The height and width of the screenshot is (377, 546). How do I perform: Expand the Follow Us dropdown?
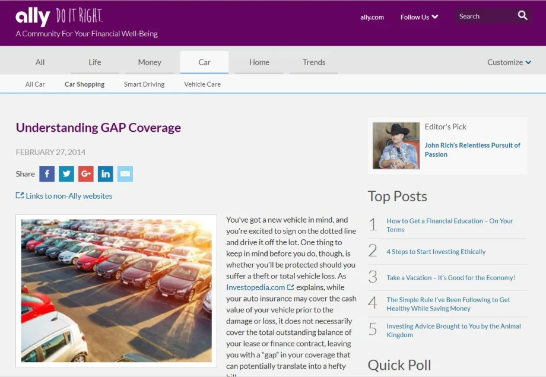coord(419,17)
